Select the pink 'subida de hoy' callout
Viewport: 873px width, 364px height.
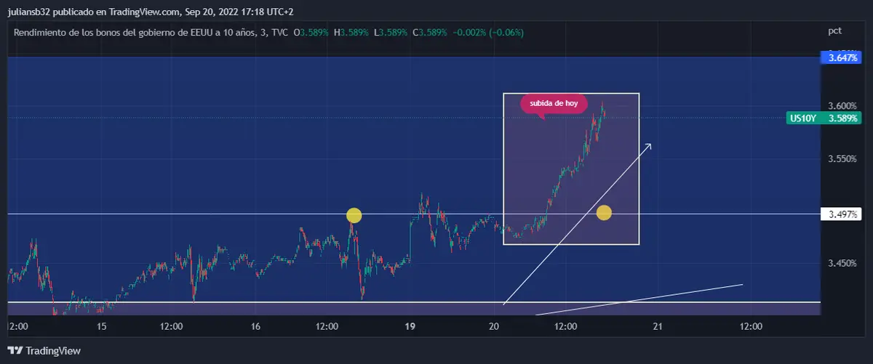554,104
